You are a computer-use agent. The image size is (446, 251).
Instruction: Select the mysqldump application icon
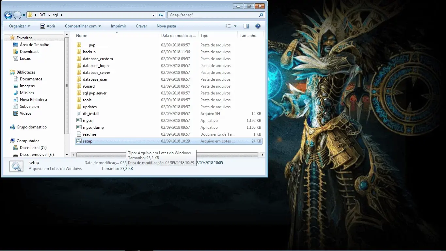(x=79, y=127)
